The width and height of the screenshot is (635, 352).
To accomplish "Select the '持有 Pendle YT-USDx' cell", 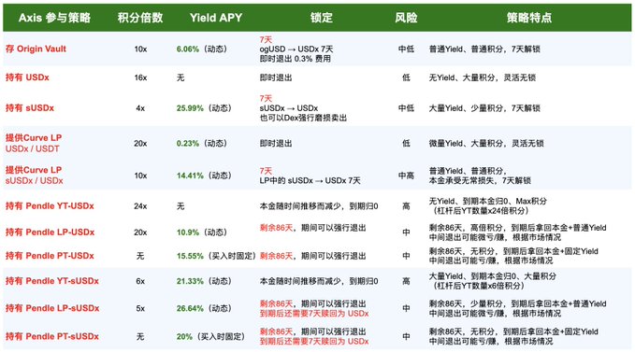I will (50, 206).
